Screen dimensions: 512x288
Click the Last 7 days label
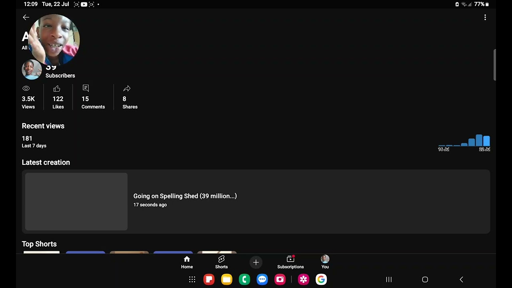[x=34, y=146]
